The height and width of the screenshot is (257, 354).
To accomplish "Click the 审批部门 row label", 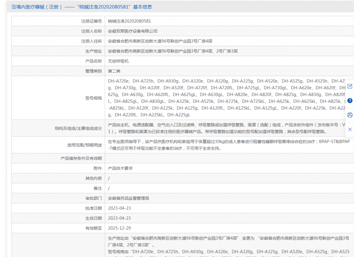I will tap(94, 199).
